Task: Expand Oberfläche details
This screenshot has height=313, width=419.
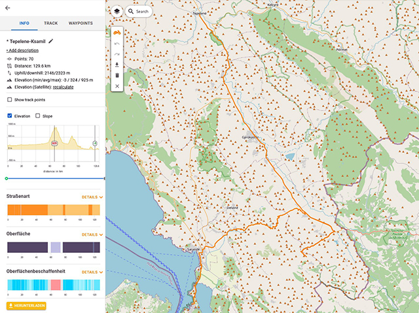Action: point(92,235)
